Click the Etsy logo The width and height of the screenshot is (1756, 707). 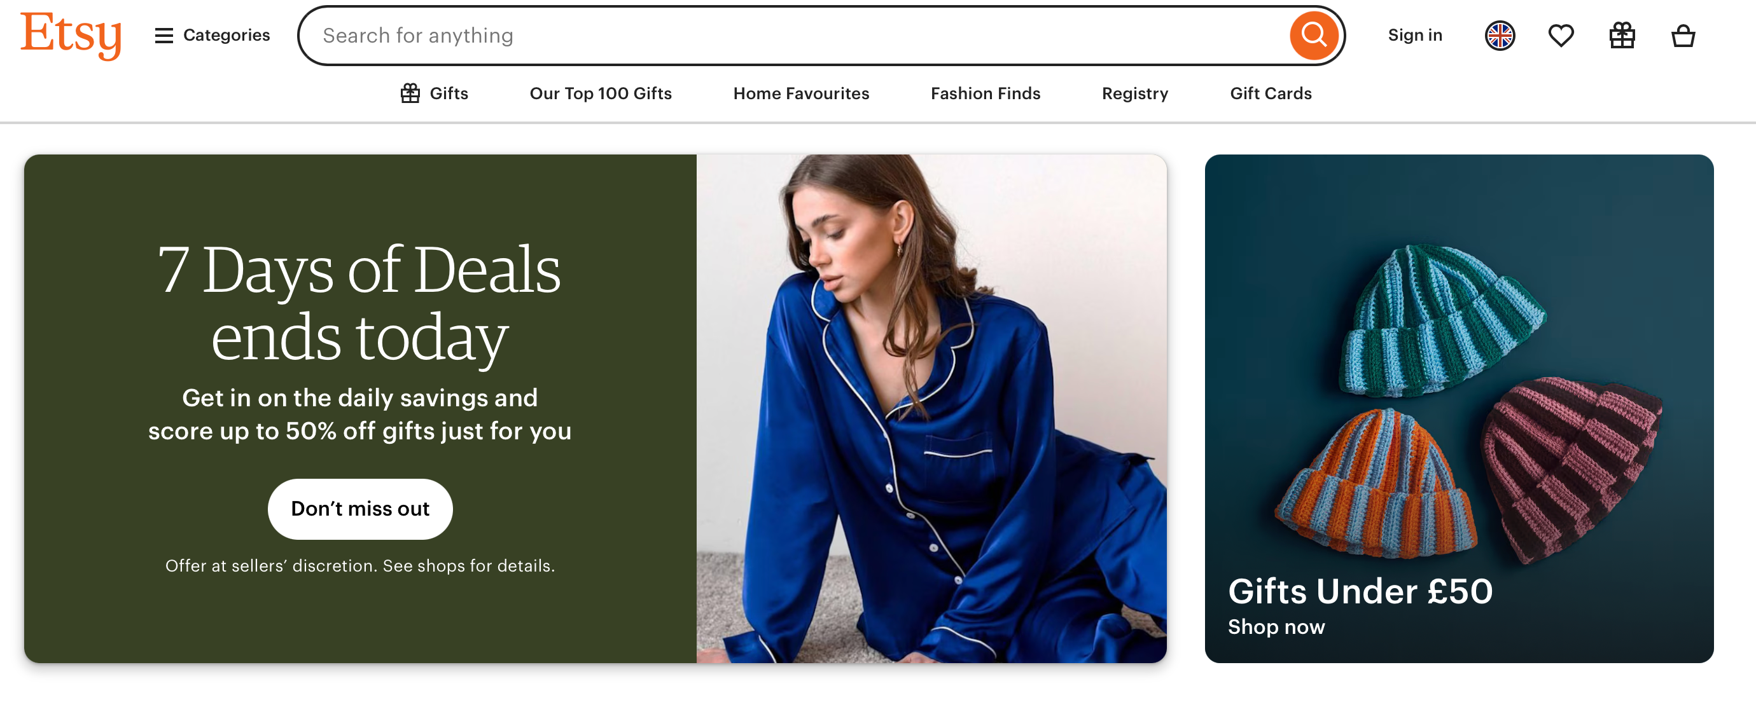click(71, 35)
